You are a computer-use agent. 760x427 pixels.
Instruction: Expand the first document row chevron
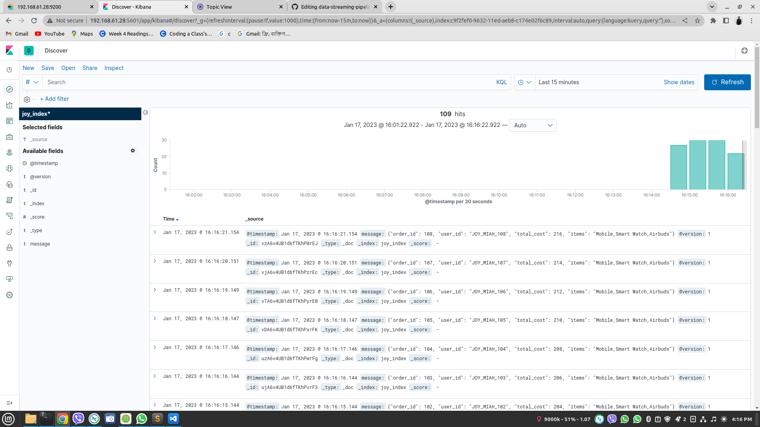coord(155,232)
